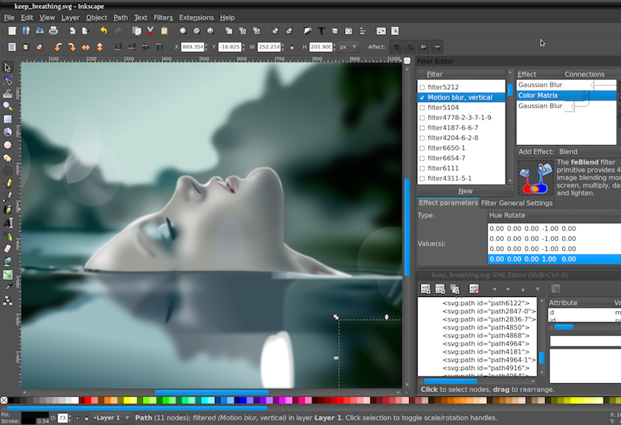Rotate selection counter-clockwise icon
Image resolution: width=621 pixels, height=425 pixels.
(x=58, y=47)
